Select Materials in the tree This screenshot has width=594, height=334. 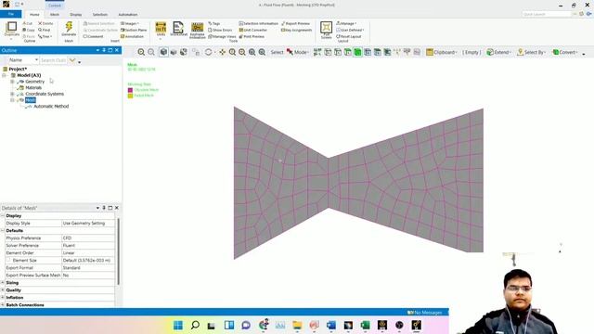coord(33,88)
